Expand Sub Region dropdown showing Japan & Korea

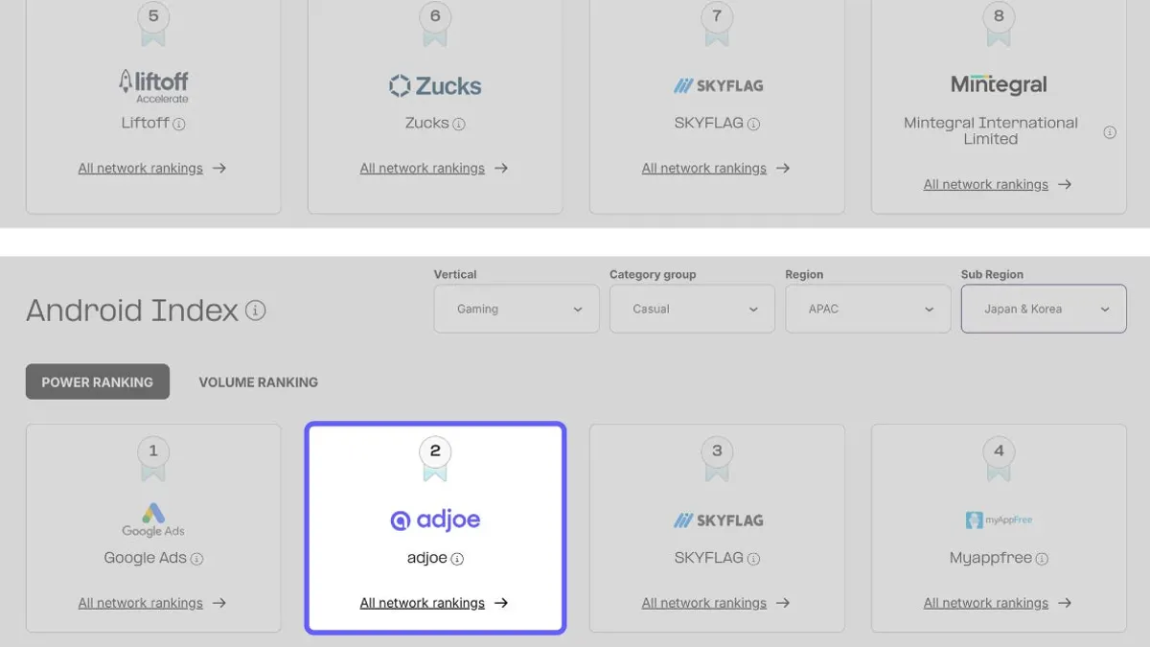point(1044,310)
